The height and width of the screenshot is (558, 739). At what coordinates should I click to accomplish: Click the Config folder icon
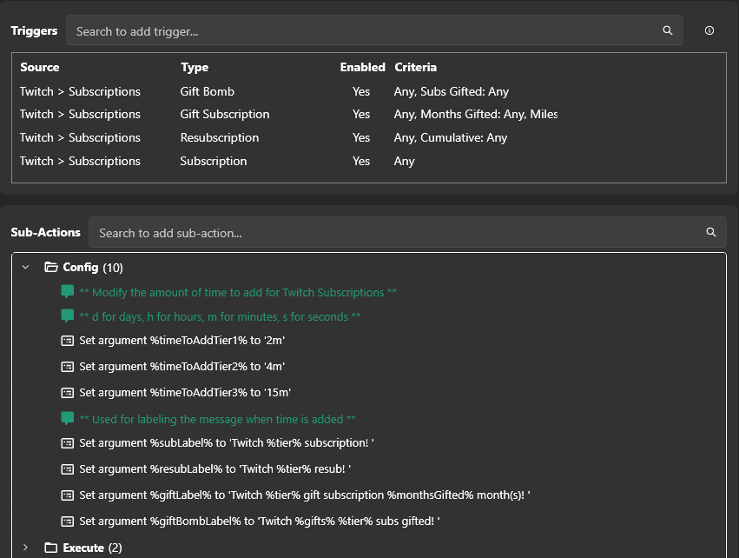(x=49, y=267)
